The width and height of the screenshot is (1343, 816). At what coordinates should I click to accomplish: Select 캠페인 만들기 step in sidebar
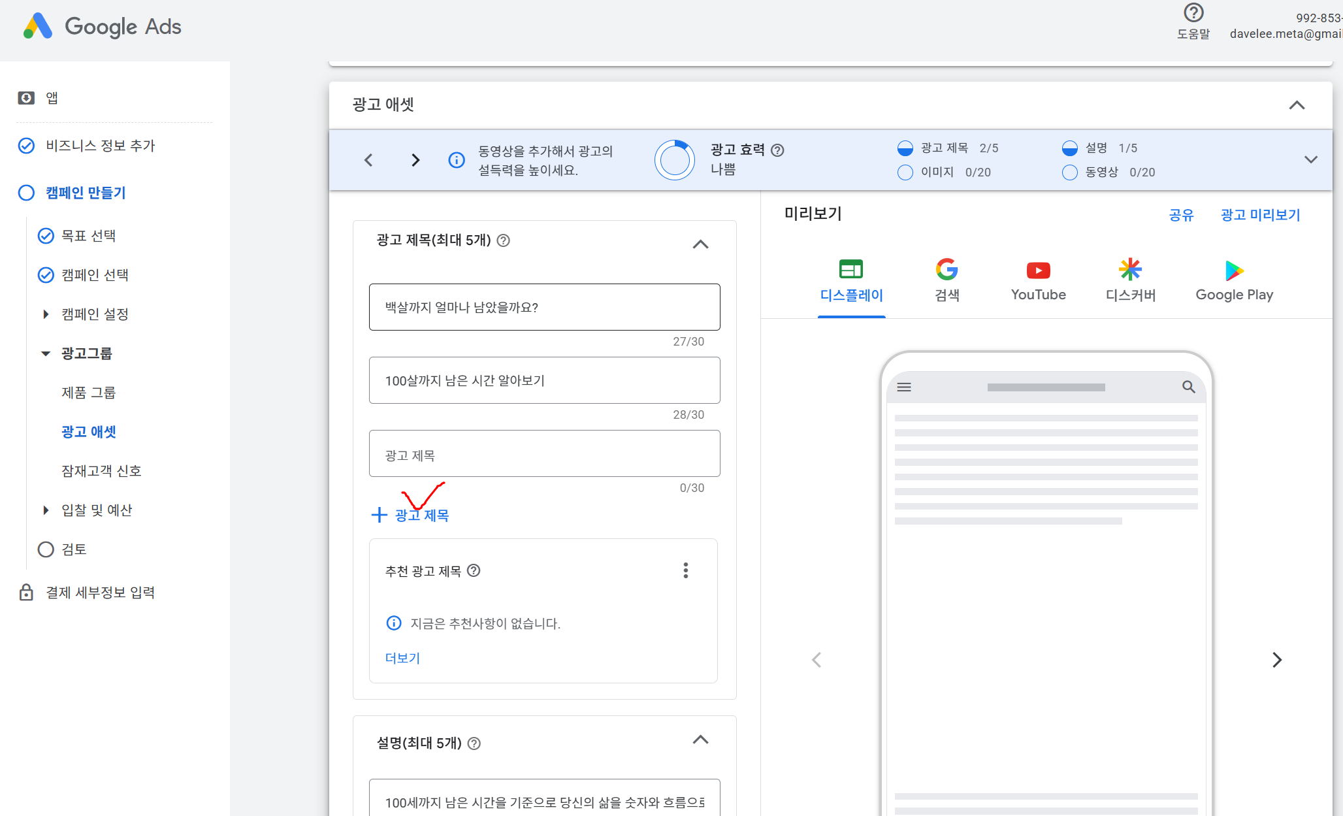pos(85,193)
